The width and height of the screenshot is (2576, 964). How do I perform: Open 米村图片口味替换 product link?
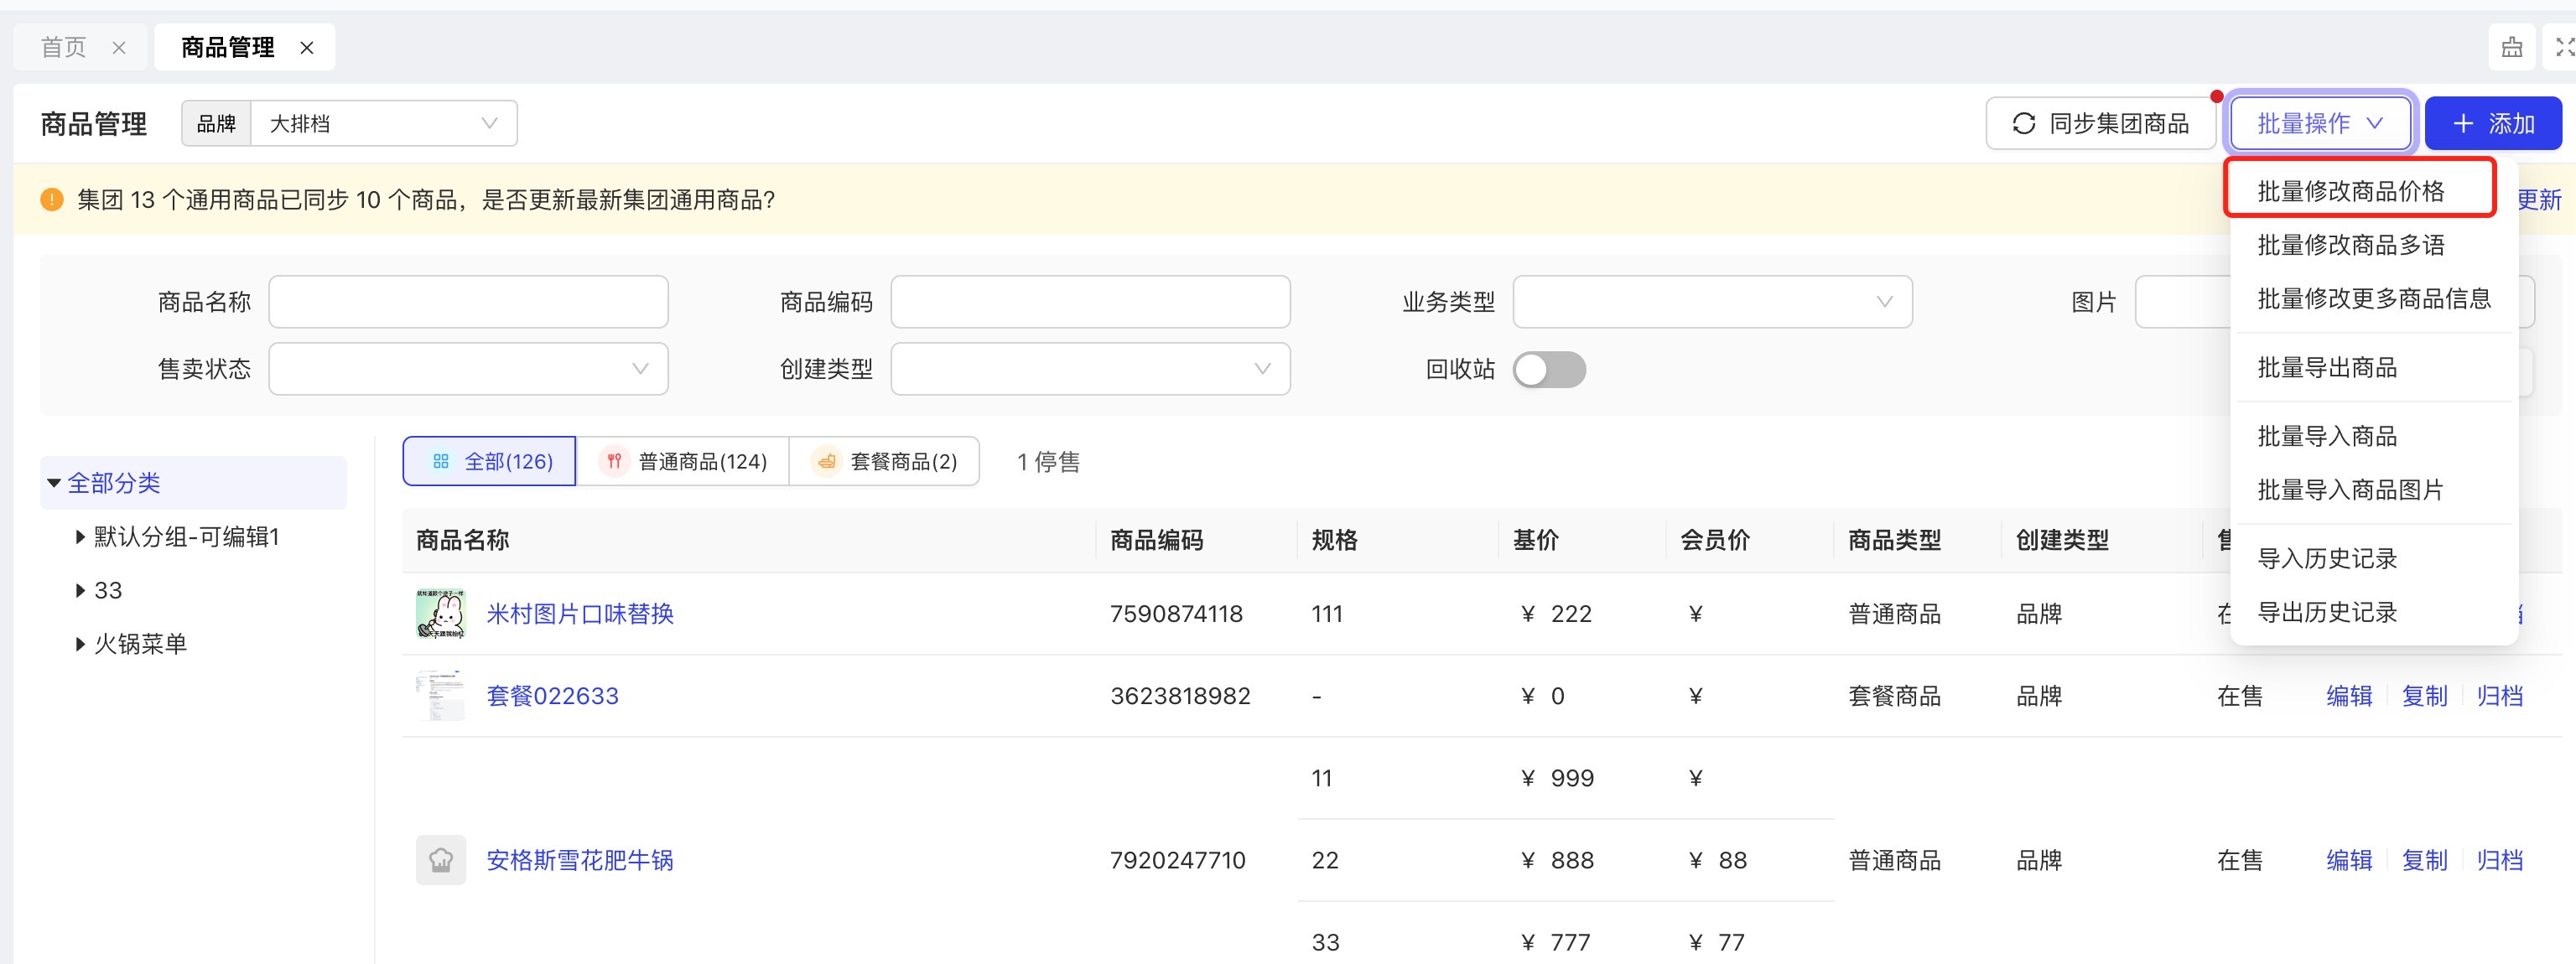coord(580,614)
